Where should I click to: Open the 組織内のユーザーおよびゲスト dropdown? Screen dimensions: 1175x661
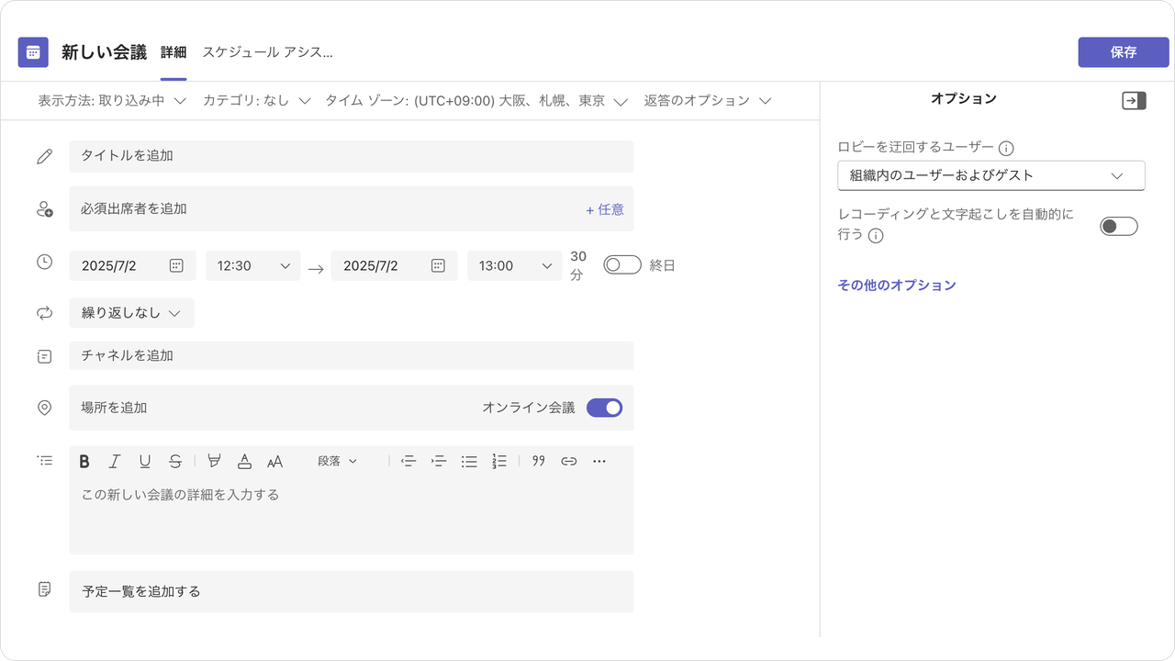tap(991, 175)
